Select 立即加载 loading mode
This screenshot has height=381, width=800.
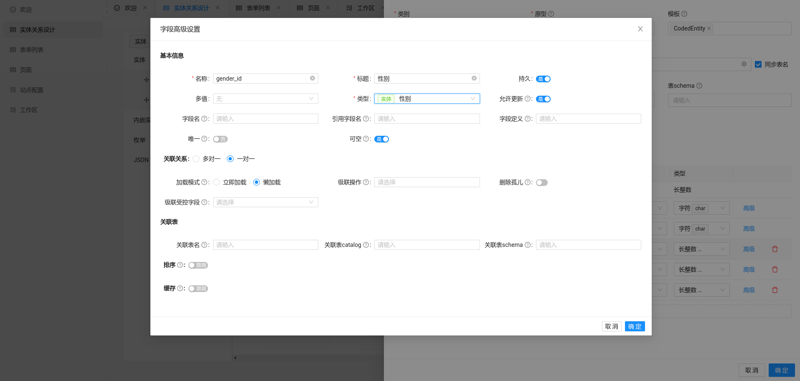click(x=216, y=182)
